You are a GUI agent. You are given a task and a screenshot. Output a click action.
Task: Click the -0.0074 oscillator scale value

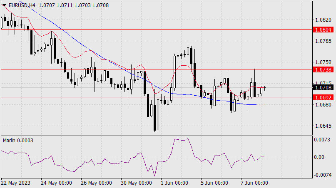pyautogui.click(x=322, y=175)
